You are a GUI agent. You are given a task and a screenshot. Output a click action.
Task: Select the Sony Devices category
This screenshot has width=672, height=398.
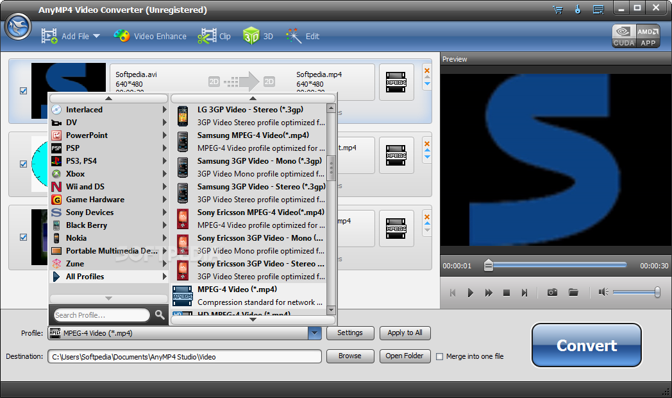click(x=109, y=212)
